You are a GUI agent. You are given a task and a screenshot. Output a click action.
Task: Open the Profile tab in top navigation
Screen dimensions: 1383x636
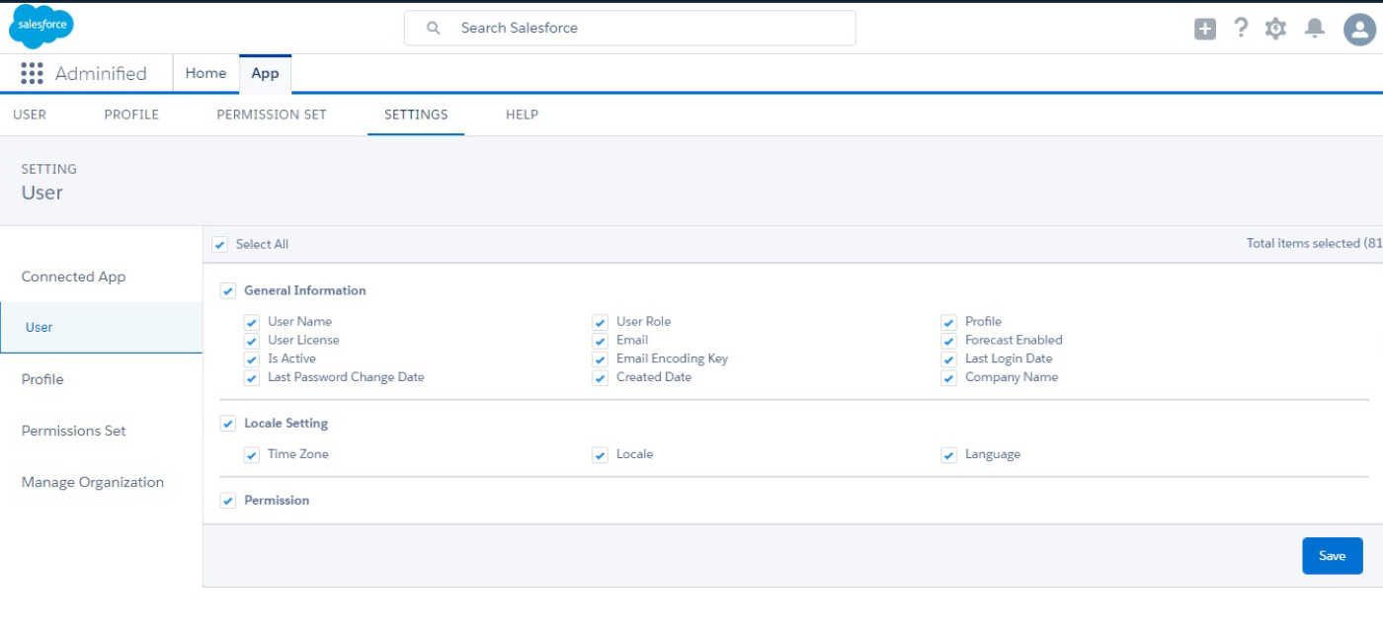point(131,115)
